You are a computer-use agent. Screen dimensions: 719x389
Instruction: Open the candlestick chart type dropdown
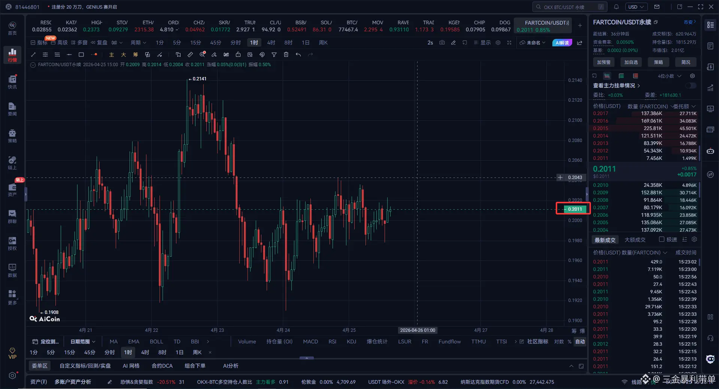click(117, 43)
